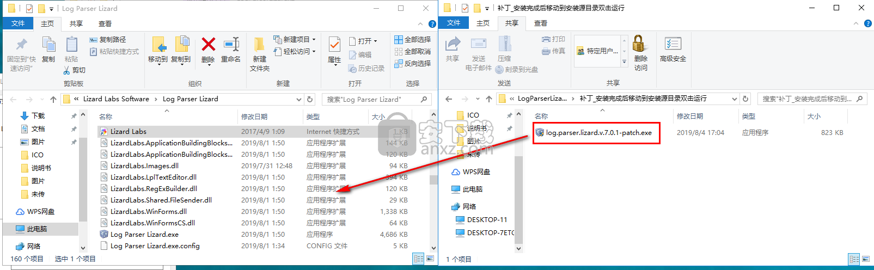This screenshot has width=874, height=270.
Task: Expand the Open (打开) dropdown in left ribbon
Action: pyautogui.click(x=376, y=41)
